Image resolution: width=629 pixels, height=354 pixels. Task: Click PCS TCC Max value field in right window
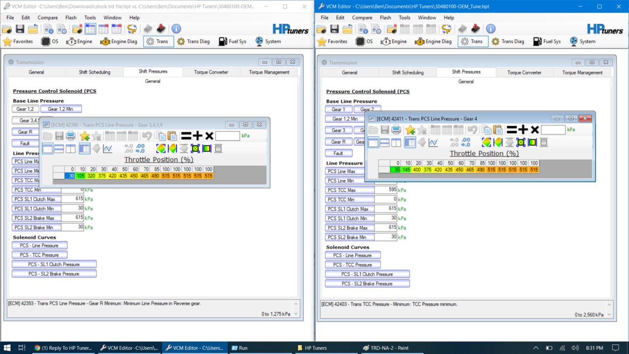385,190
